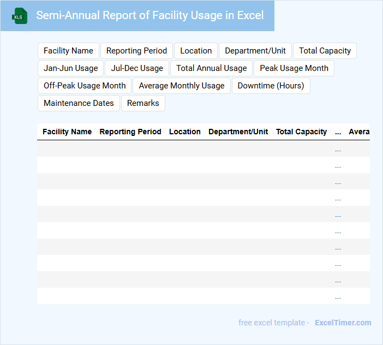This screenshot has height=345, width=383.
Task: Click the Facility Name column header
Action: (x=67, y=132)
